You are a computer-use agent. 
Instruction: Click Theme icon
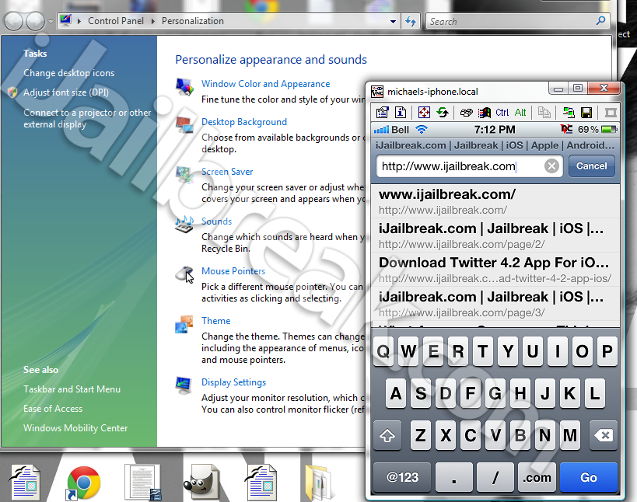click(184, 324)
